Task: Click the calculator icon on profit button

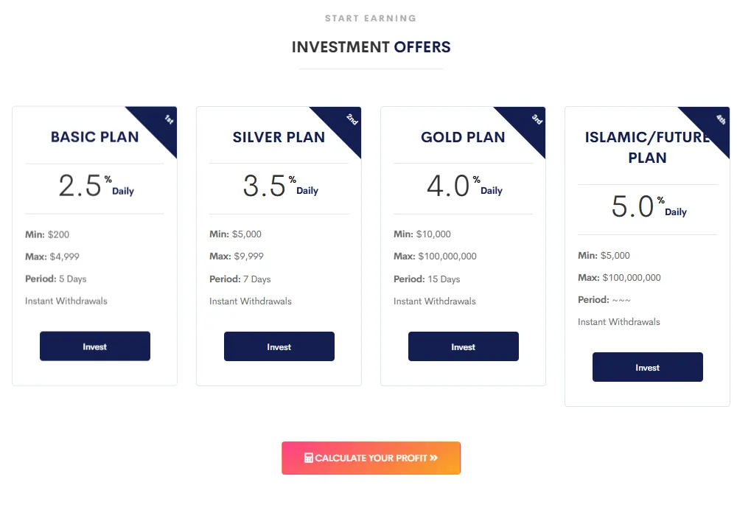Action: point(309,458)
